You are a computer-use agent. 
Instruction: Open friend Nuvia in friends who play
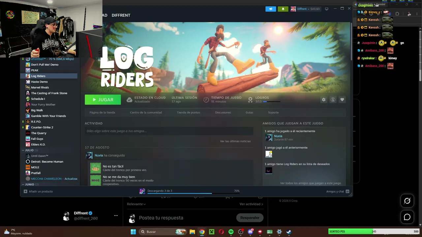tap(278, 136)
